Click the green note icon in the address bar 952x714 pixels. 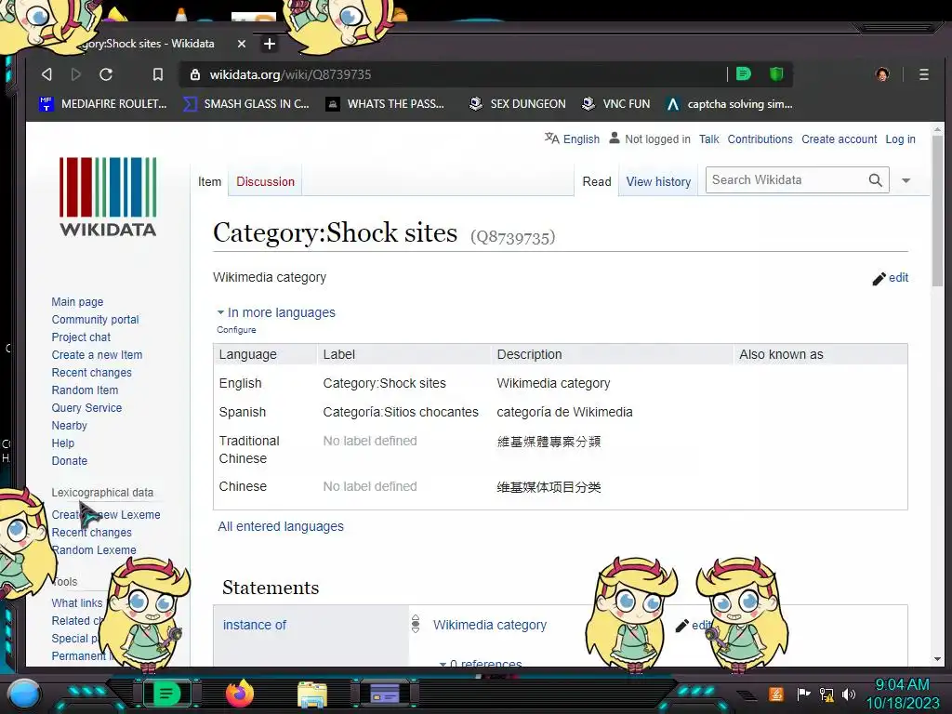(x=743, y=74)
